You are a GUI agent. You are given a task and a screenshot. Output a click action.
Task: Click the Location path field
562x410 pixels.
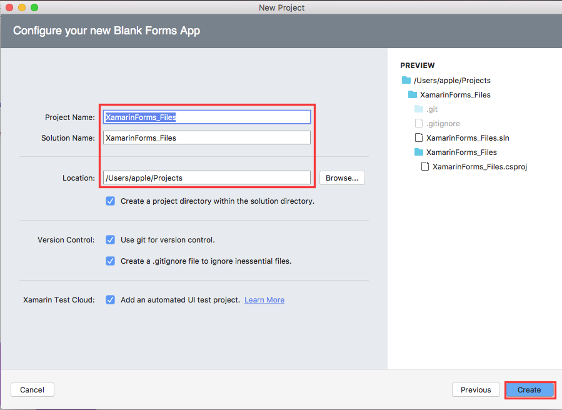206,178
